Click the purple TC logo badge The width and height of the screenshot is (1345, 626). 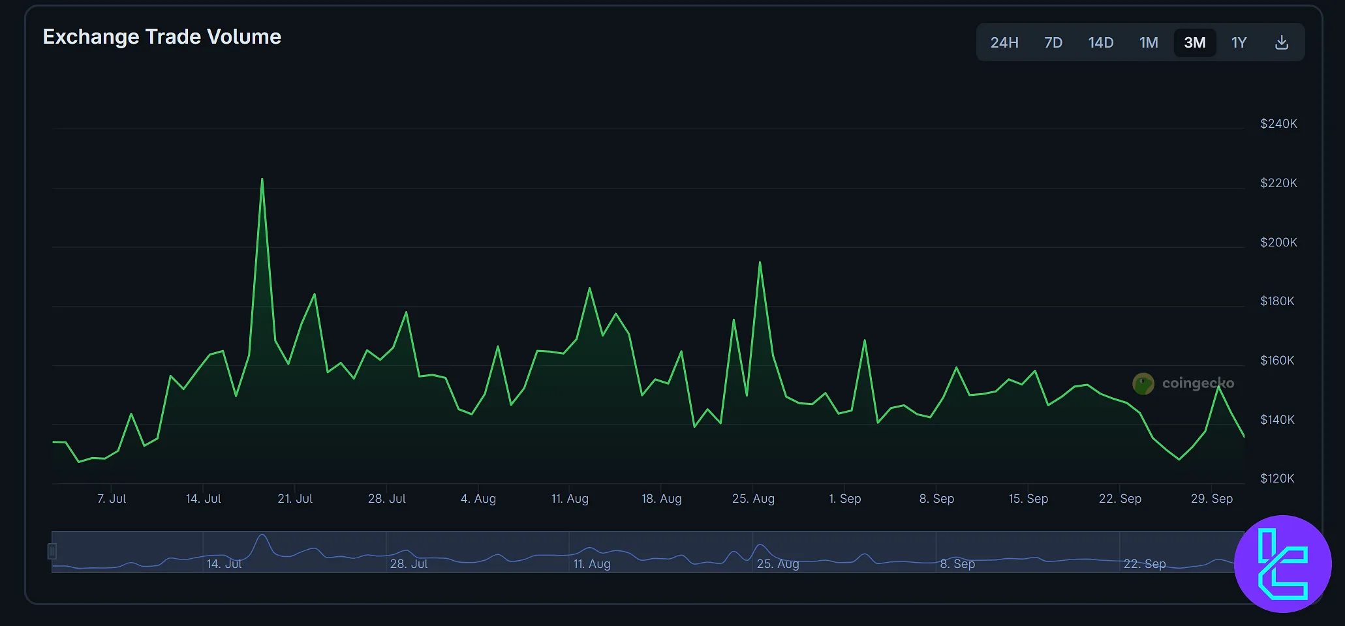coord(1282,564)
